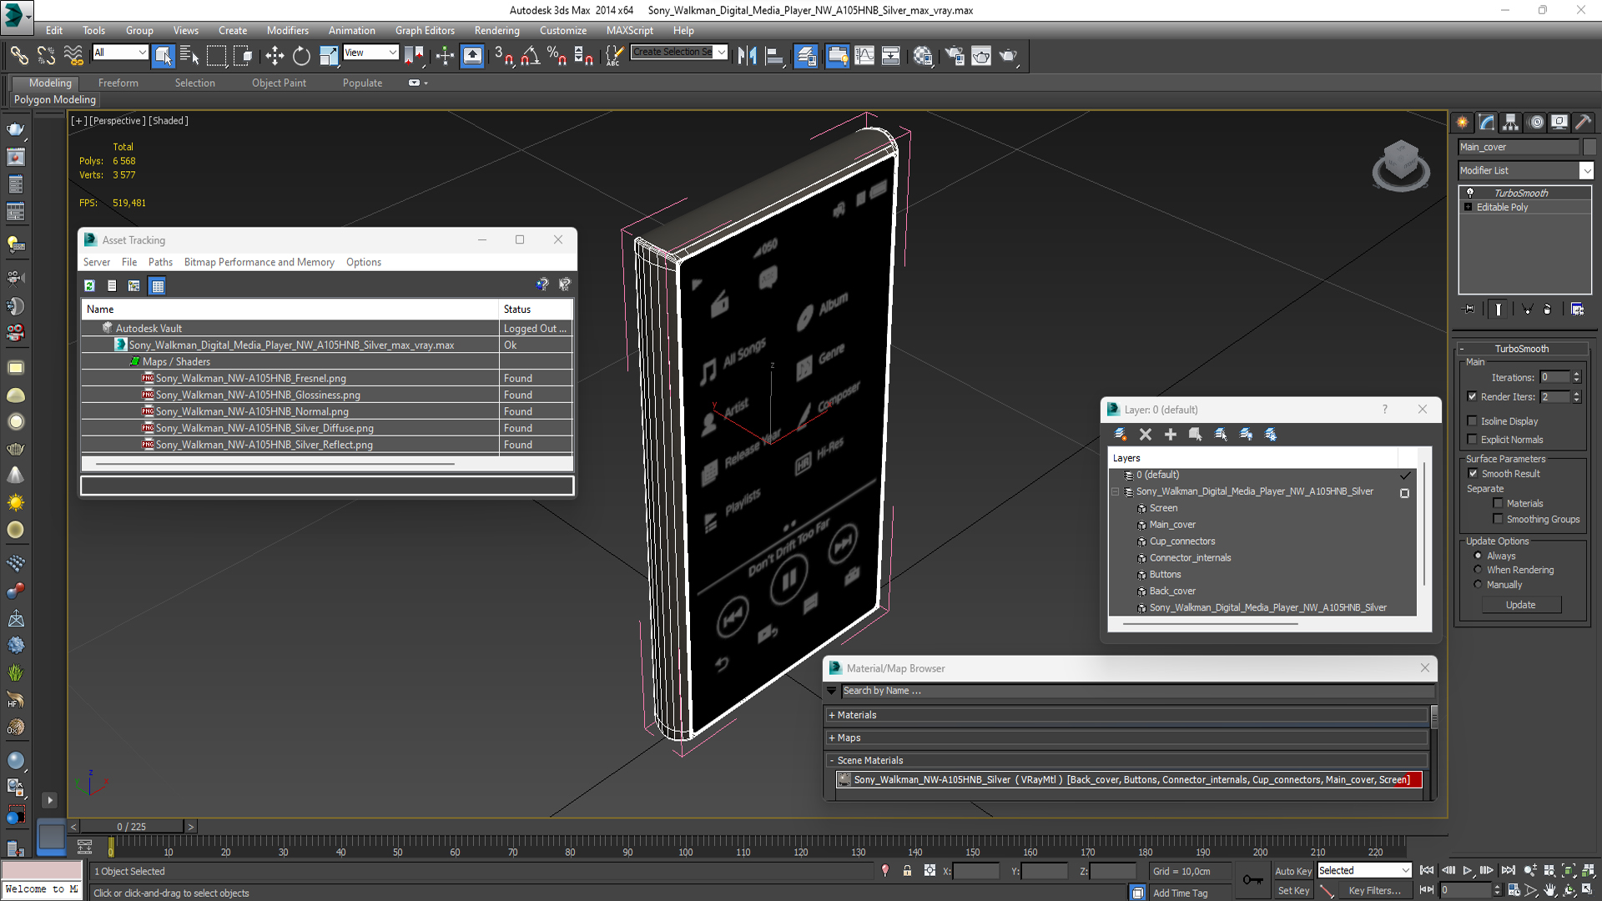
Task: Click the Auto Key button
Action: click(x=1292, y=871)
